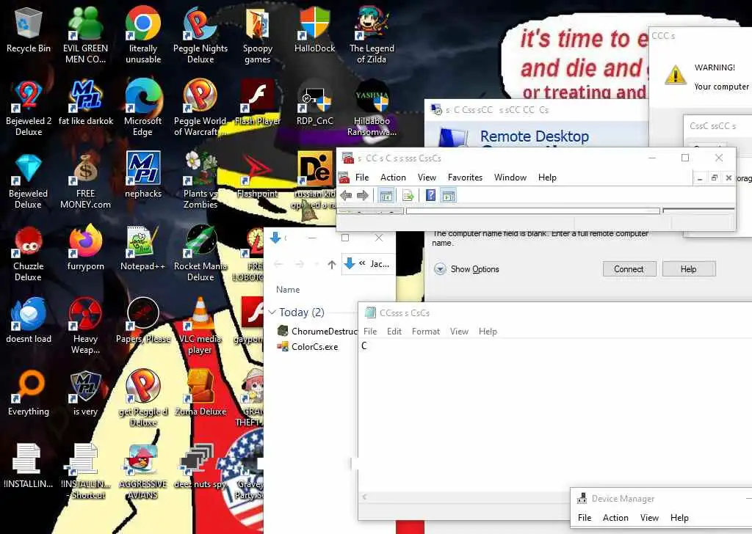Launch the Firefox icon labeled furryporn
This screenshot has height=534, width=752.
coord(85,248)
